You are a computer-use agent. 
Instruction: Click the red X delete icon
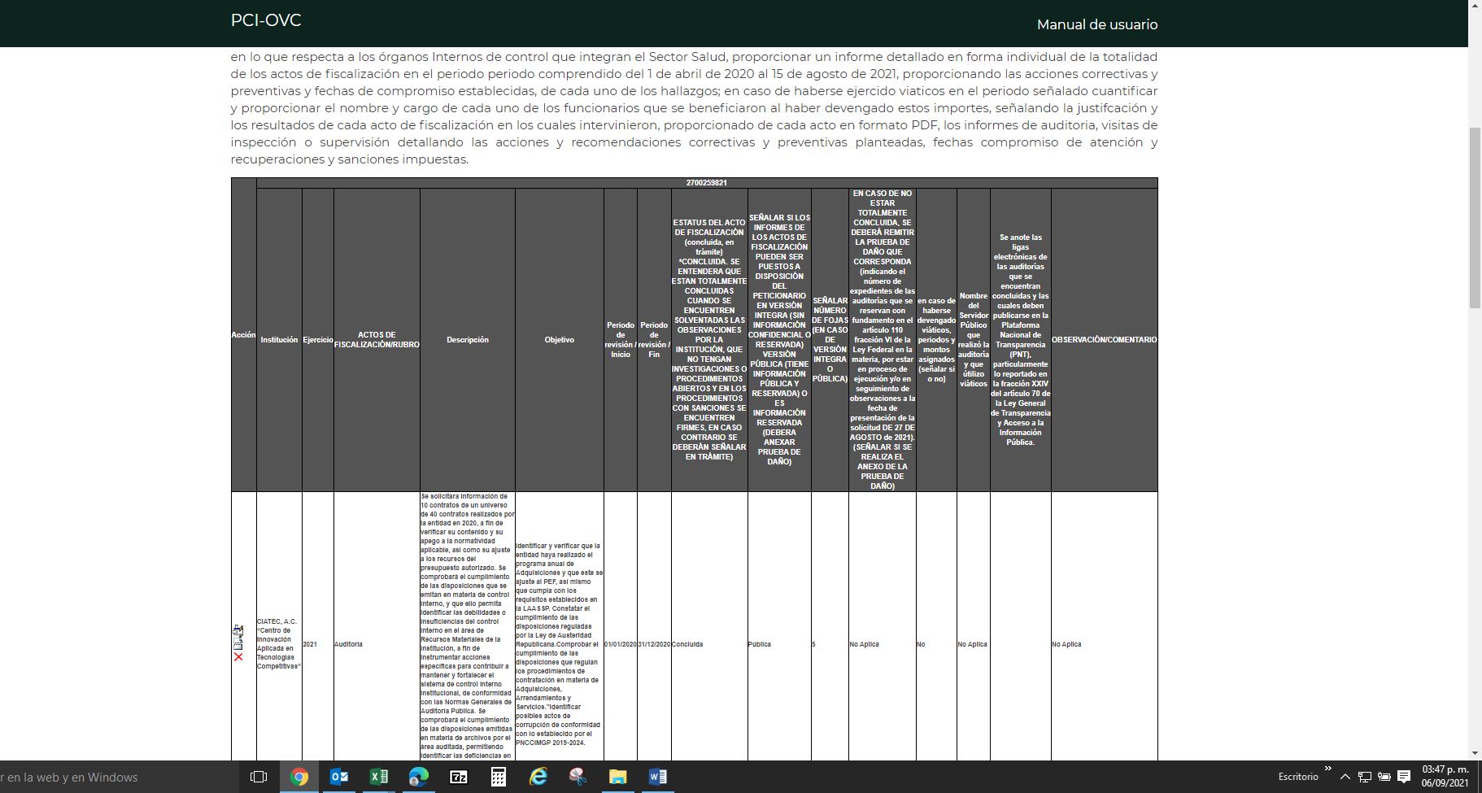tap(238, 656)
